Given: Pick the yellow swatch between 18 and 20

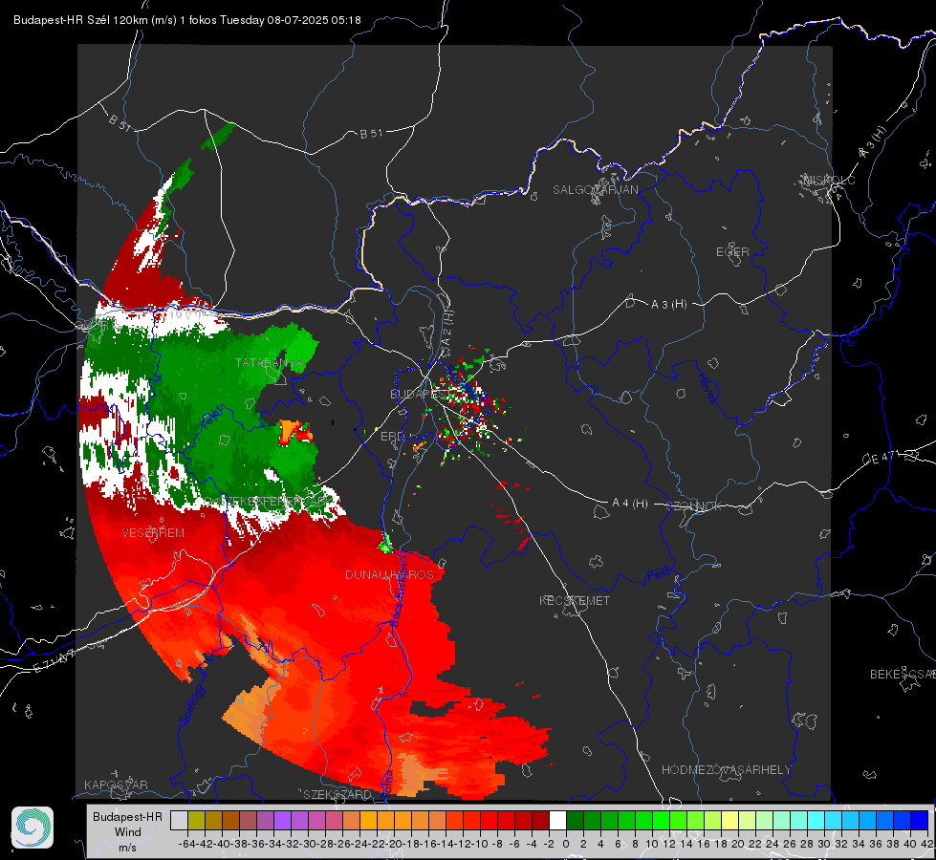Looking at the screenshot, I should [729, 821].
